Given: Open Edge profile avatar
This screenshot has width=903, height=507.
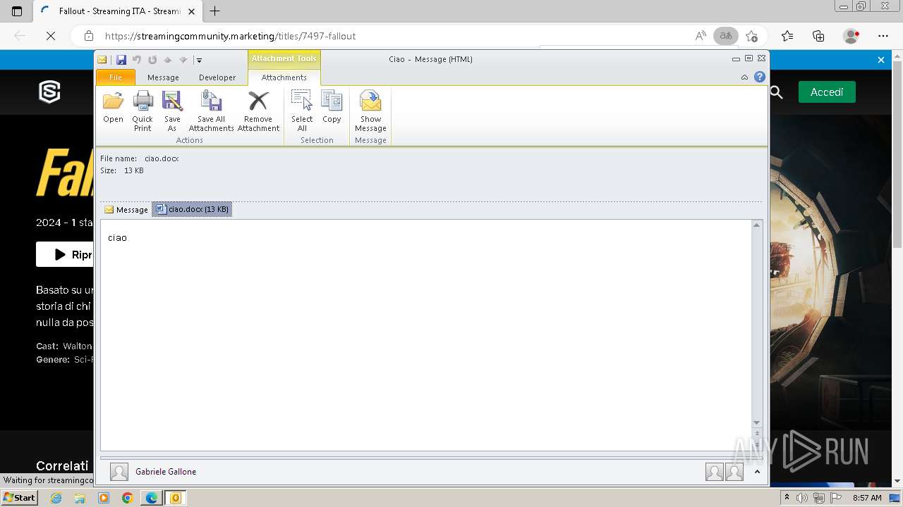Looking at the screenshot, I should point(852,36).
